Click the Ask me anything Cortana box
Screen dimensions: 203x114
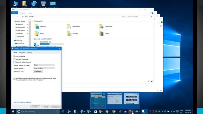tap(38, 111)
